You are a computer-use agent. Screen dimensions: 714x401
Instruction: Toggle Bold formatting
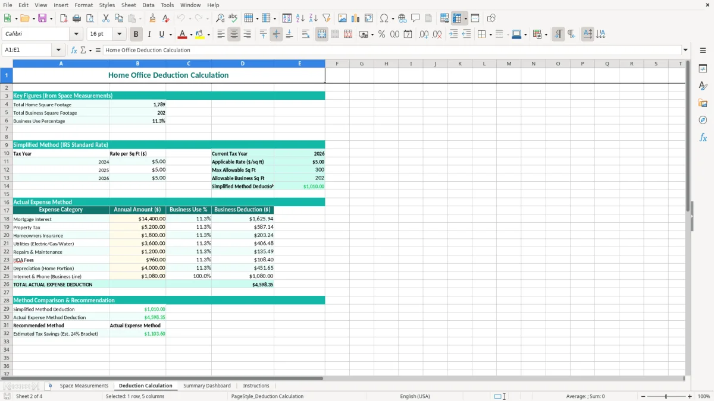pos(136,34)
